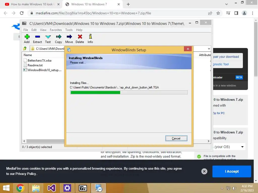Open File Explorer from taskbar
Viewport: 258px width, 193px height.
pos(36,188)
